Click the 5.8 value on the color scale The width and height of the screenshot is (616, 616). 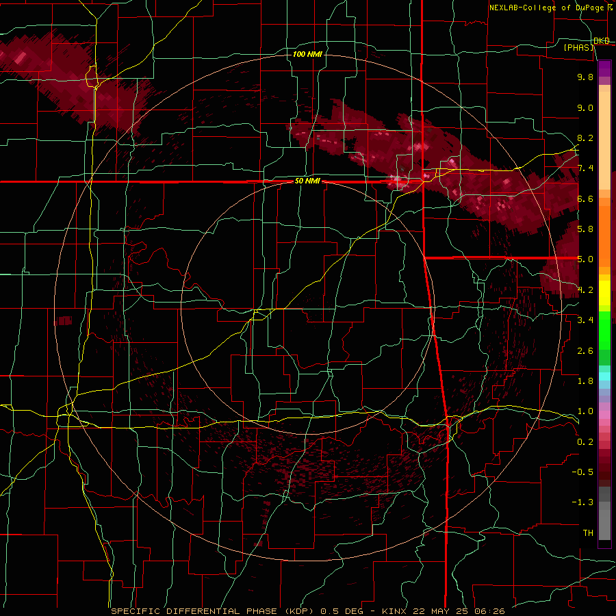pos(585,229)
